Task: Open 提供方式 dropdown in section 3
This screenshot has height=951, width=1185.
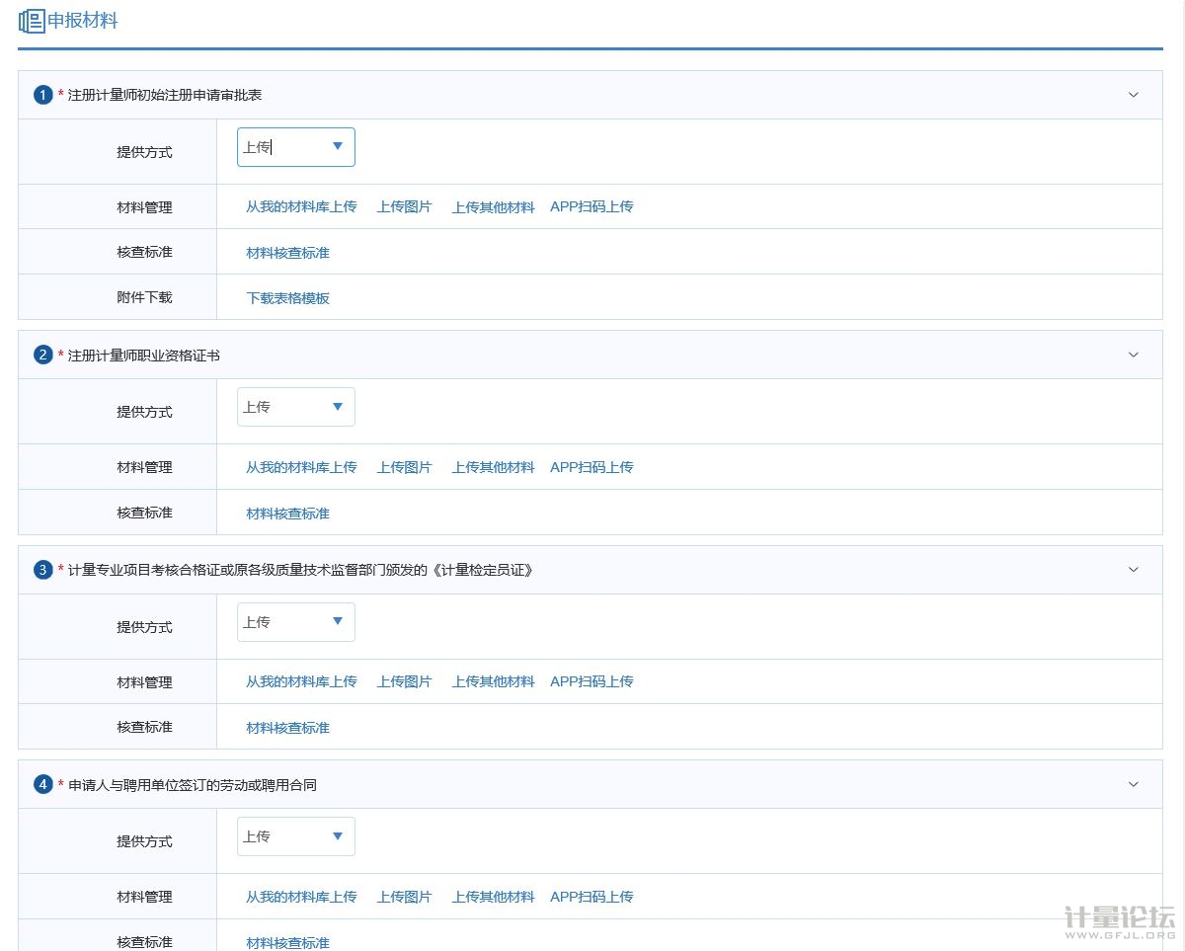Action: coord(295,622)
